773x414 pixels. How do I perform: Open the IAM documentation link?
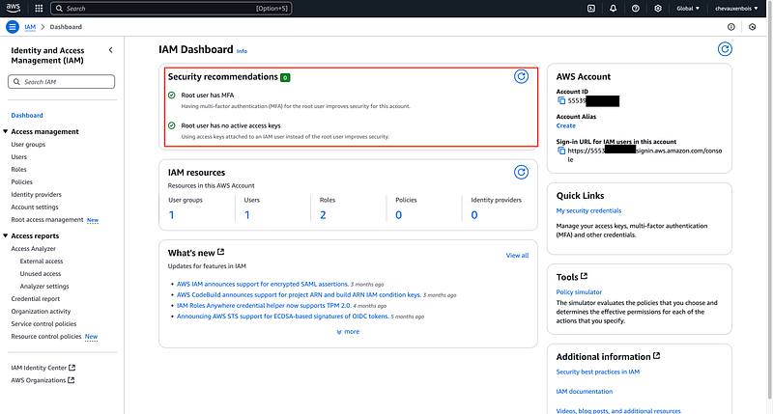pos(585,392)
